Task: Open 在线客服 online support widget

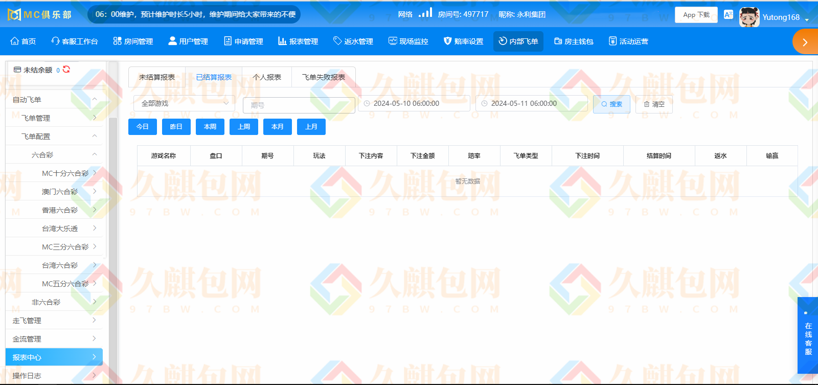Action: pyautogui.click(x=808, y=335)
